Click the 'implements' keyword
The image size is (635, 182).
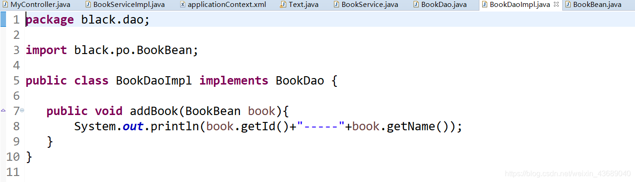coord(234,80)
